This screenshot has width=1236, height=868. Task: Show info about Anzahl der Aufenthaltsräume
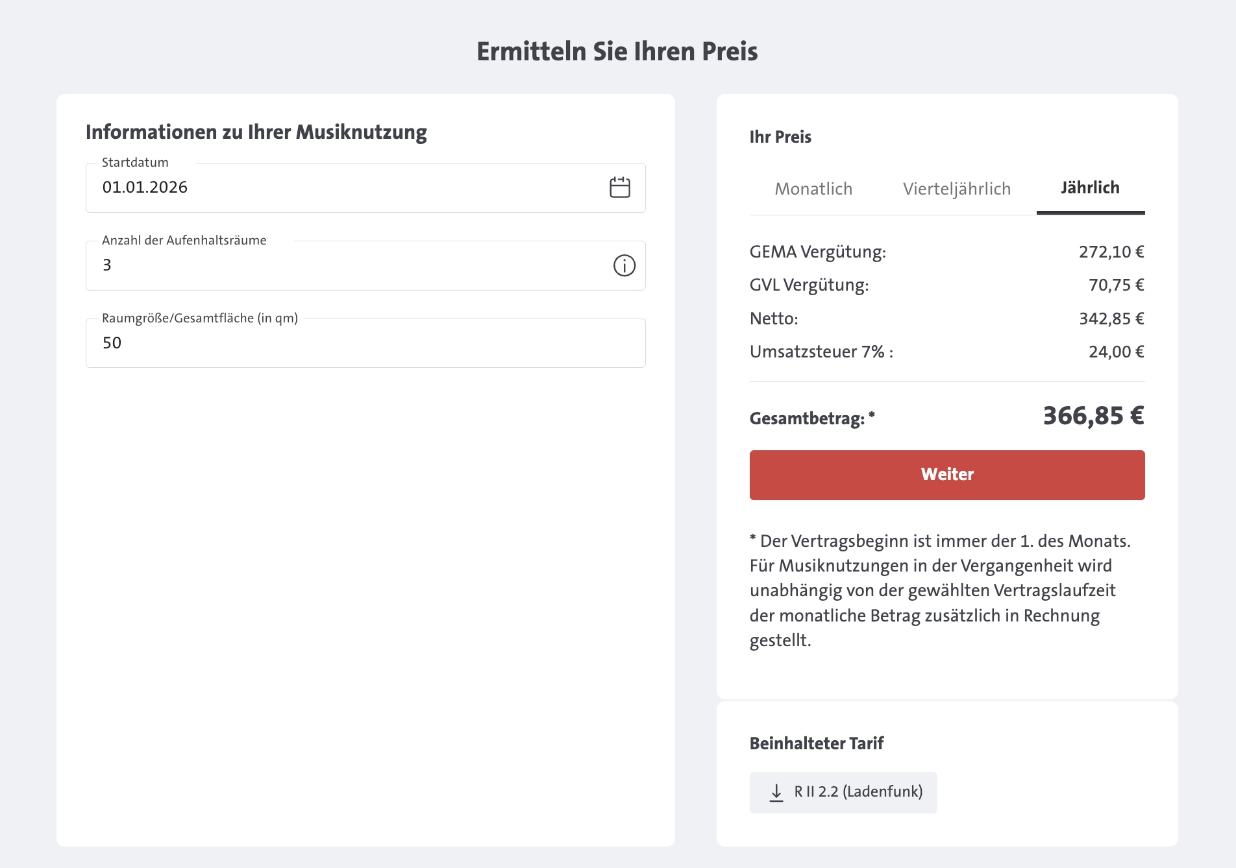click(x=624, y=265)
